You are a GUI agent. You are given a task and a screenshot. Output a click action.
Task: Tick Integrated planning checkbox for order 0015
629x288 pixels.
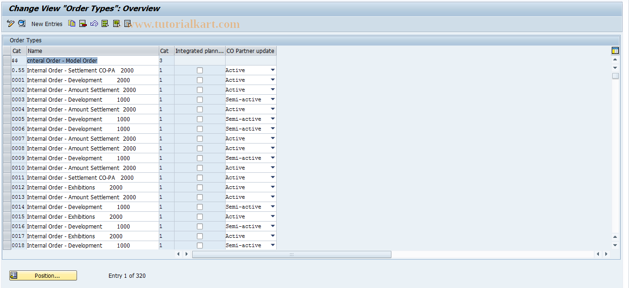pos(200,216)
